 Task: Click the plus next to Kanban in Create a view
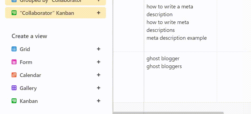click(99, 101)
